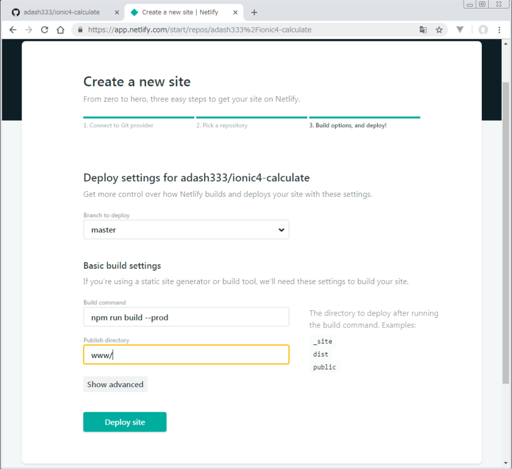
Task: Open a new browser tab
Action: [254, 13]
